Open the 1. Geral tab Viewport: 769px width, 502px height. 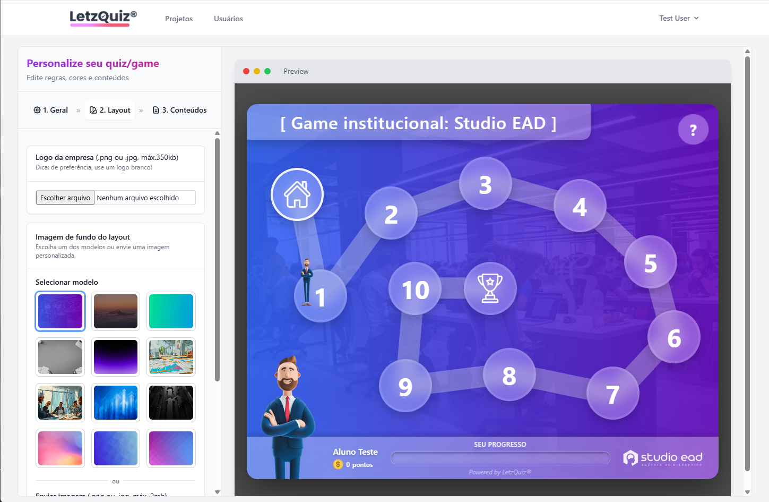click(51, 110)
